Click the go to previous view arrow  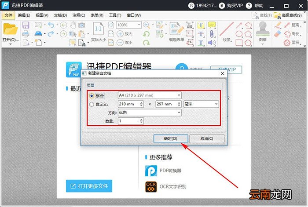[x=63, y=25]
